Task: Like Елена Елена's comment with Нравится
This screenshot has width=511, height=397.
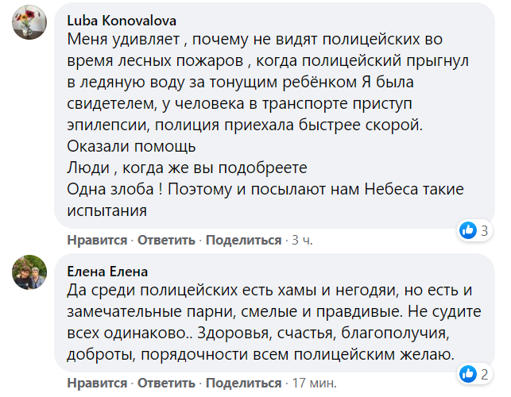Action: click(97, 383)
